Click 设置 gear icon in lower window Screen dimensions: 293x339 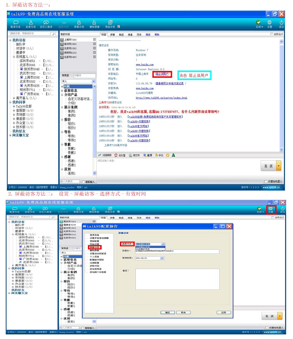[271, 209]
